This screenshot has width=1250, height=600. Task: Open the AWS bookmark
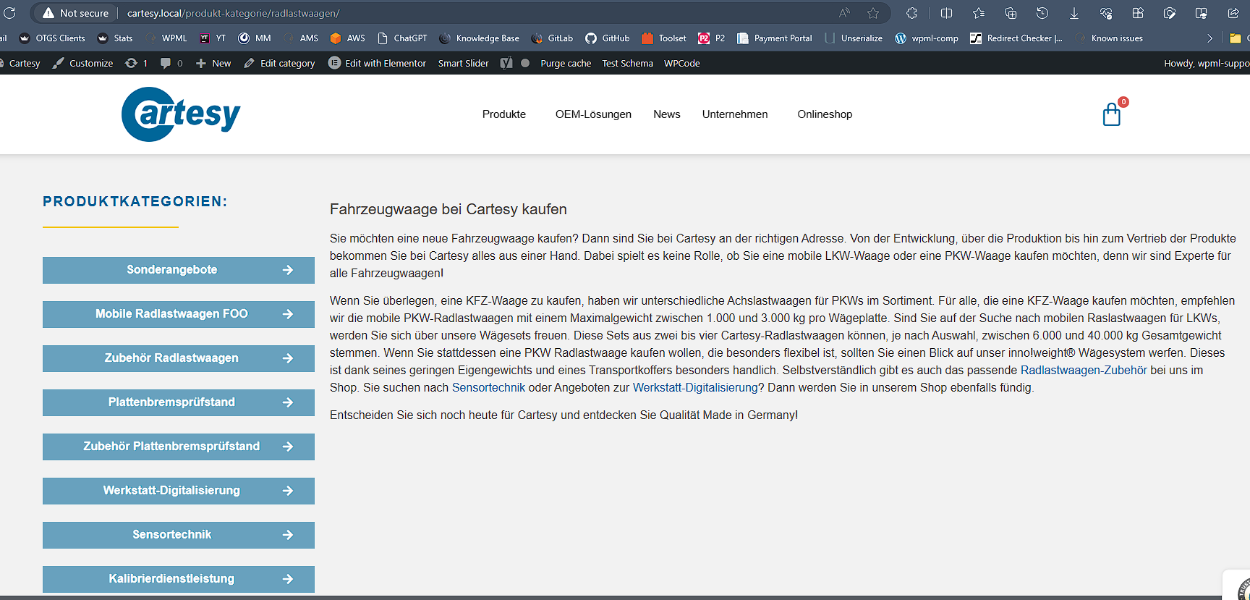347,38
